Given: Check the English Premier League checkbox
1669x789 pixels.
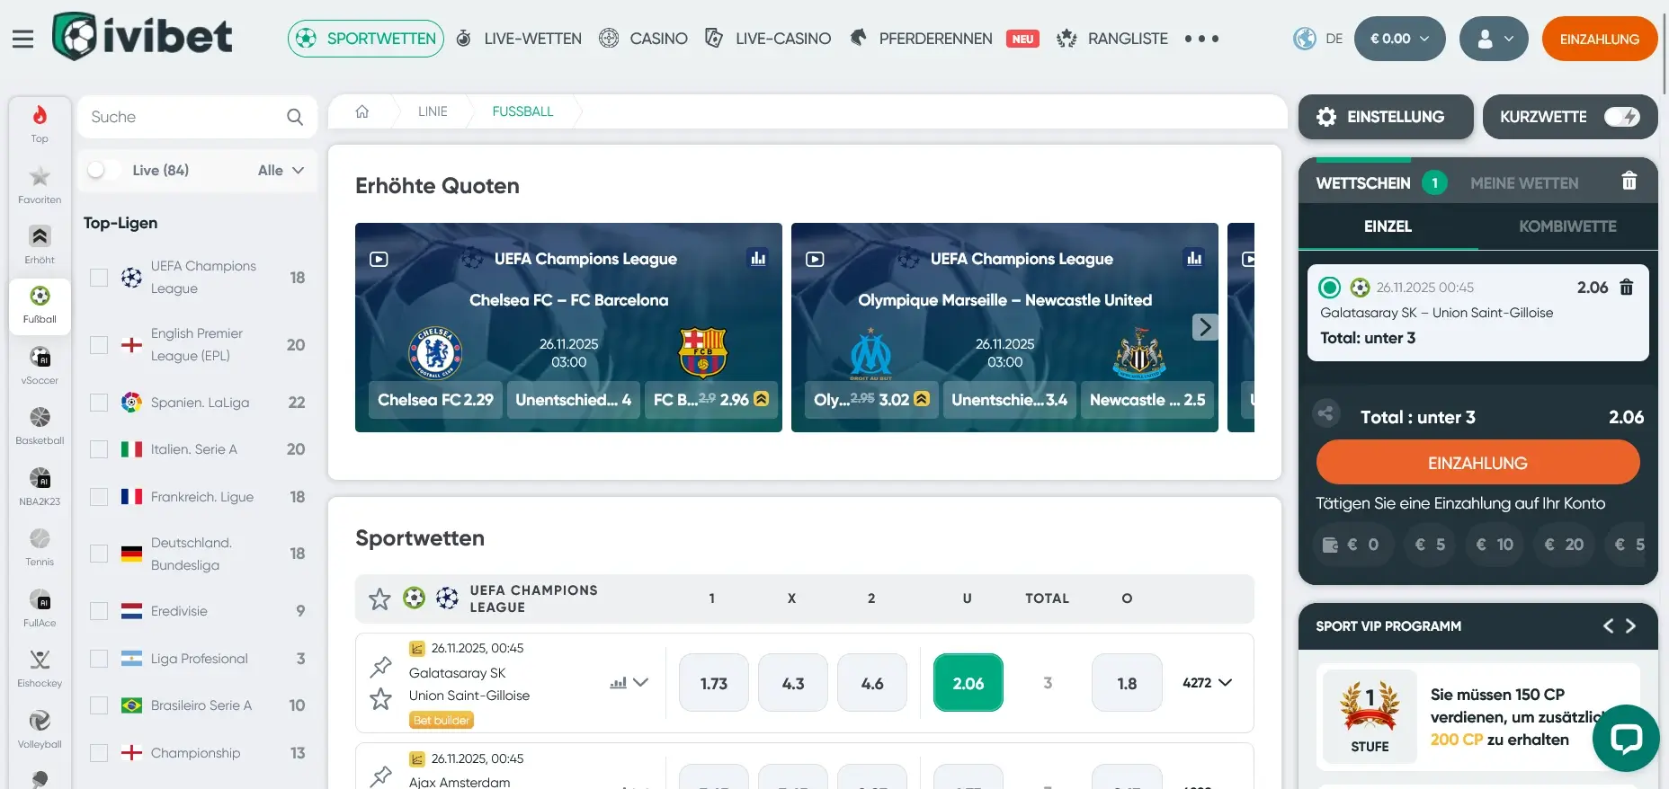Looking at the screenshot, I should pos(99,345).
